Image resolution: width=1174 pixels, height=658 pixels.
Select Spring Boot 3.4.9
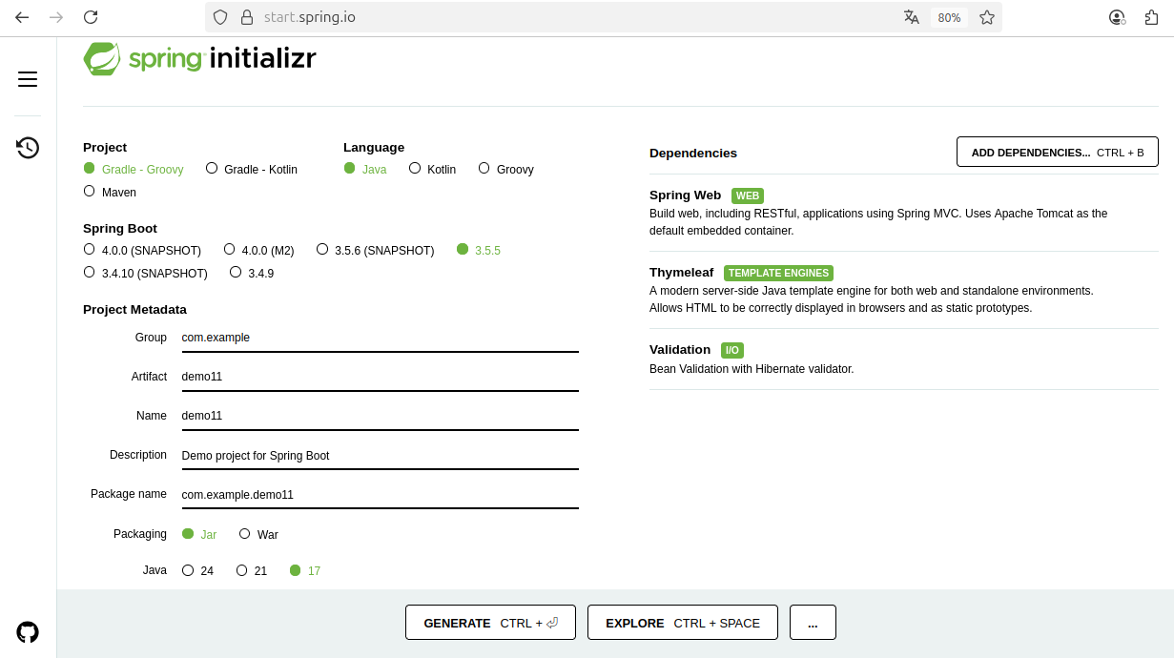click(x=252, y=273)
